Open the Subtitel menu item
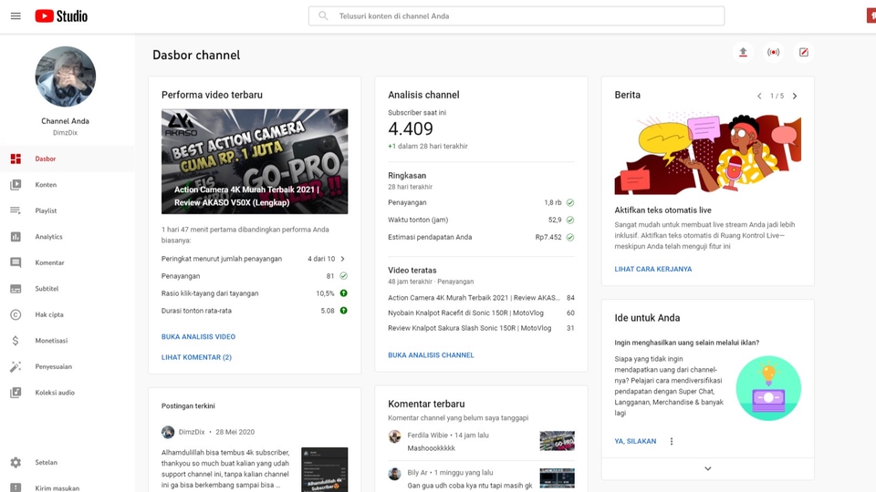The image size is (876, 492). [67, 289]
